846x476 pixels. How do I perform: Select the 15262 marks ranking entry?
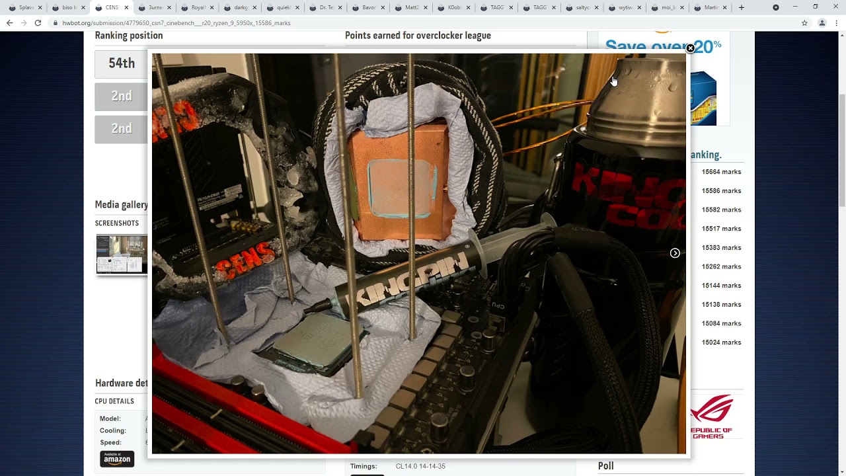(x=721, y=266)
